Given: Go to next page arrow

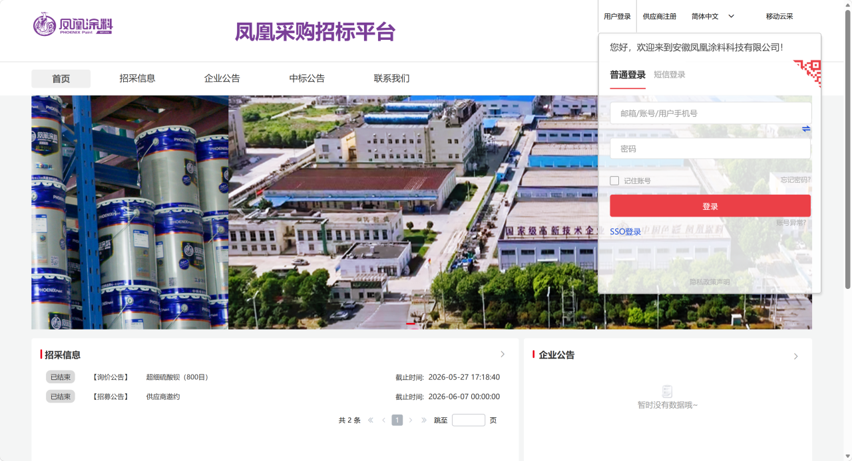Looking at the screenshot, I should [411, 420].
